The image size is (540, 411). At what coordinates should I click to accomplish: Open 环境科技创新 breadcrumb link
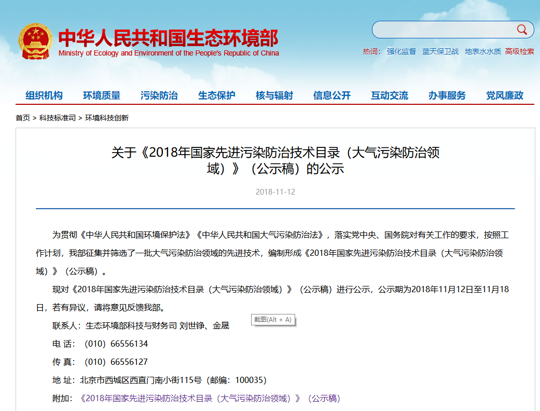pyautogui.click(x=107, y=118)
